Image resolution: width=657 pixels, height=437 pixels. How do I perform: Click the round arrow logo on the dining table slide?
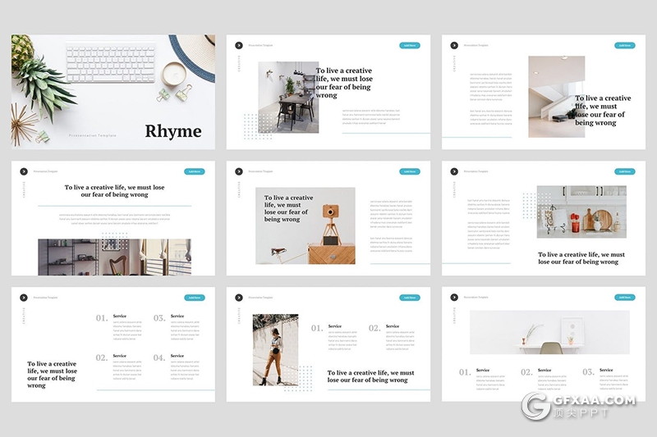tap(239, 46)
